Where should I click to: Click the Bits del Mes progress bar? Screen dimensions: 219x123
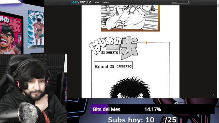pyautogui.click(x=153, y=109)
